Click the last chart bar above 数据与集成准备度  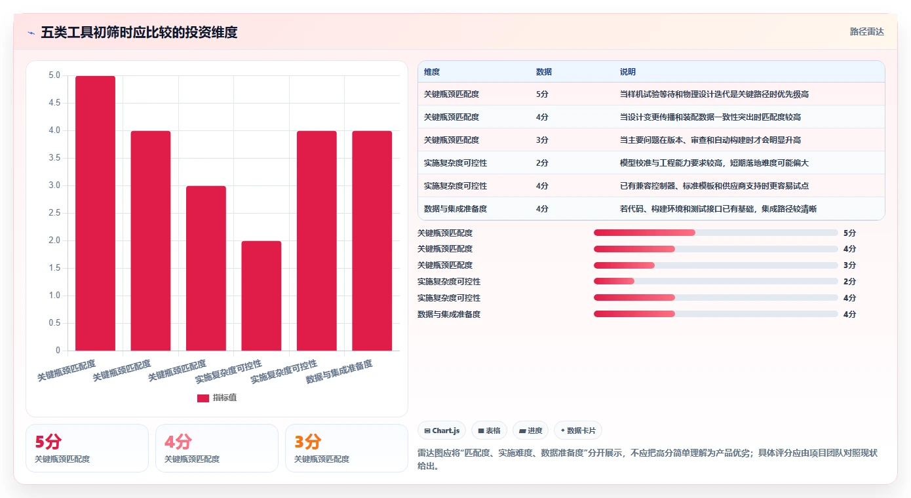tap(372, 240)
